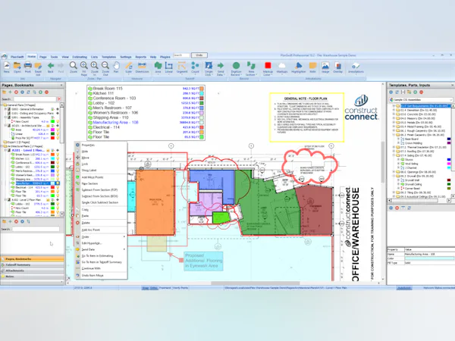
Task: Toggle the Manufacturing Area lightbulb in the tree
Action: click(x=58, y=183)
